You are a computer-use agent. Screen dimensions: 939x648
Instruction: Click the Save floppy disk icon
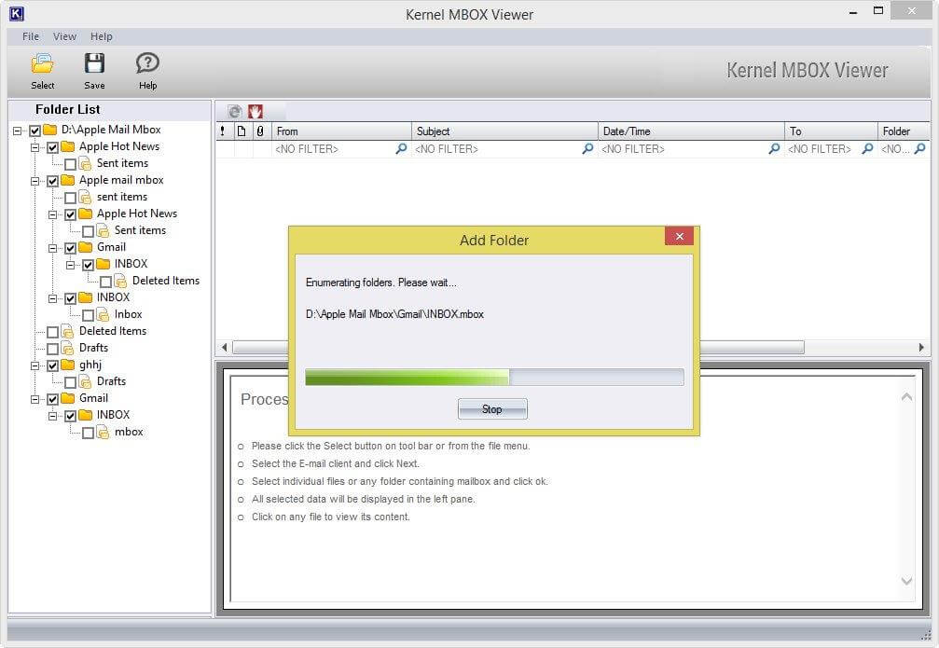(x=94, y=63)
